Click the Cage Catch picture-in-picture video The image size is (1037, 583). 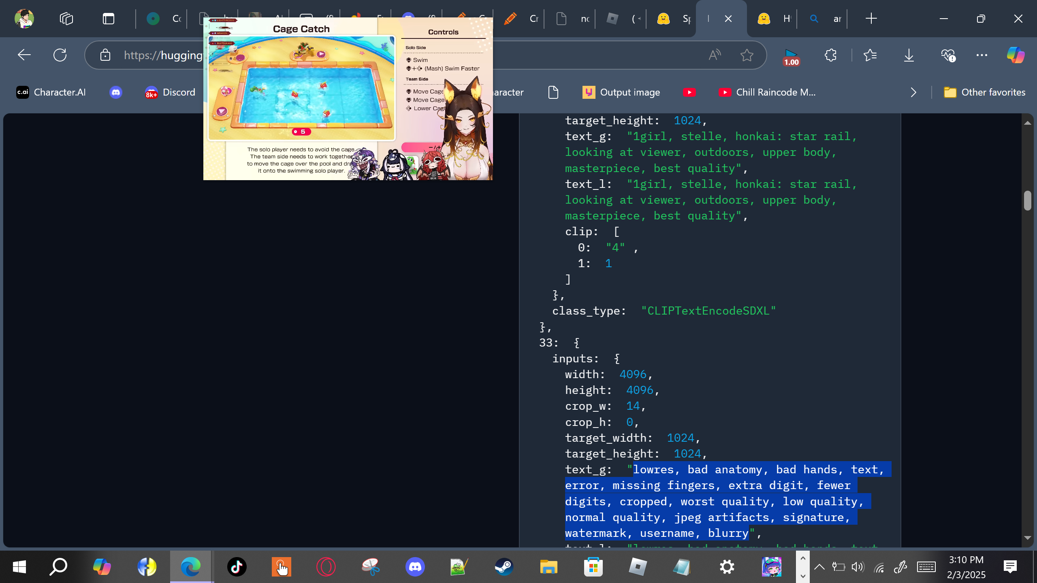coord(348,99)
